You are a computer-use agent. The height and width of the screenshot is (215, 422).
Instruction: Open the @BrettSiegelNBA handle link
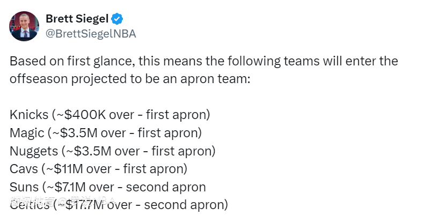tap(91, 34)
